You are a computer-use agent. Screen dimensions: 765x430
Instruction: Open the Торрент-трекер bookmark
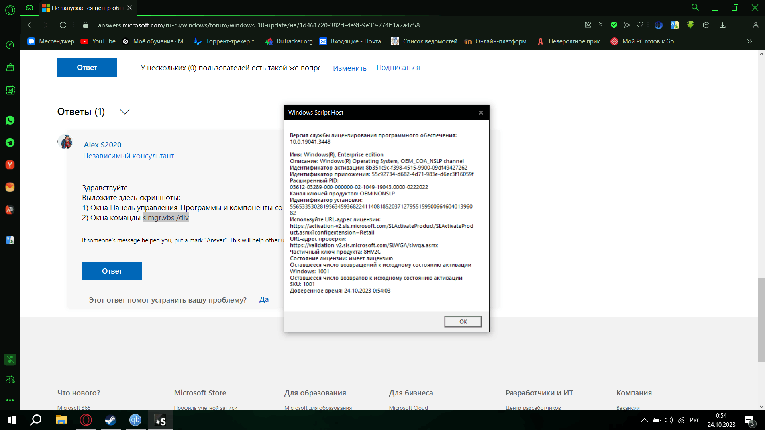(x=226, y=41)
